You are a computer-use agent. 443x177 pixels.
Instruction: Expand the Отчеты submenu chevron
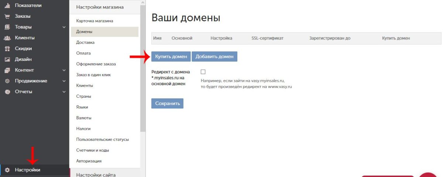(x=64, y=91)
